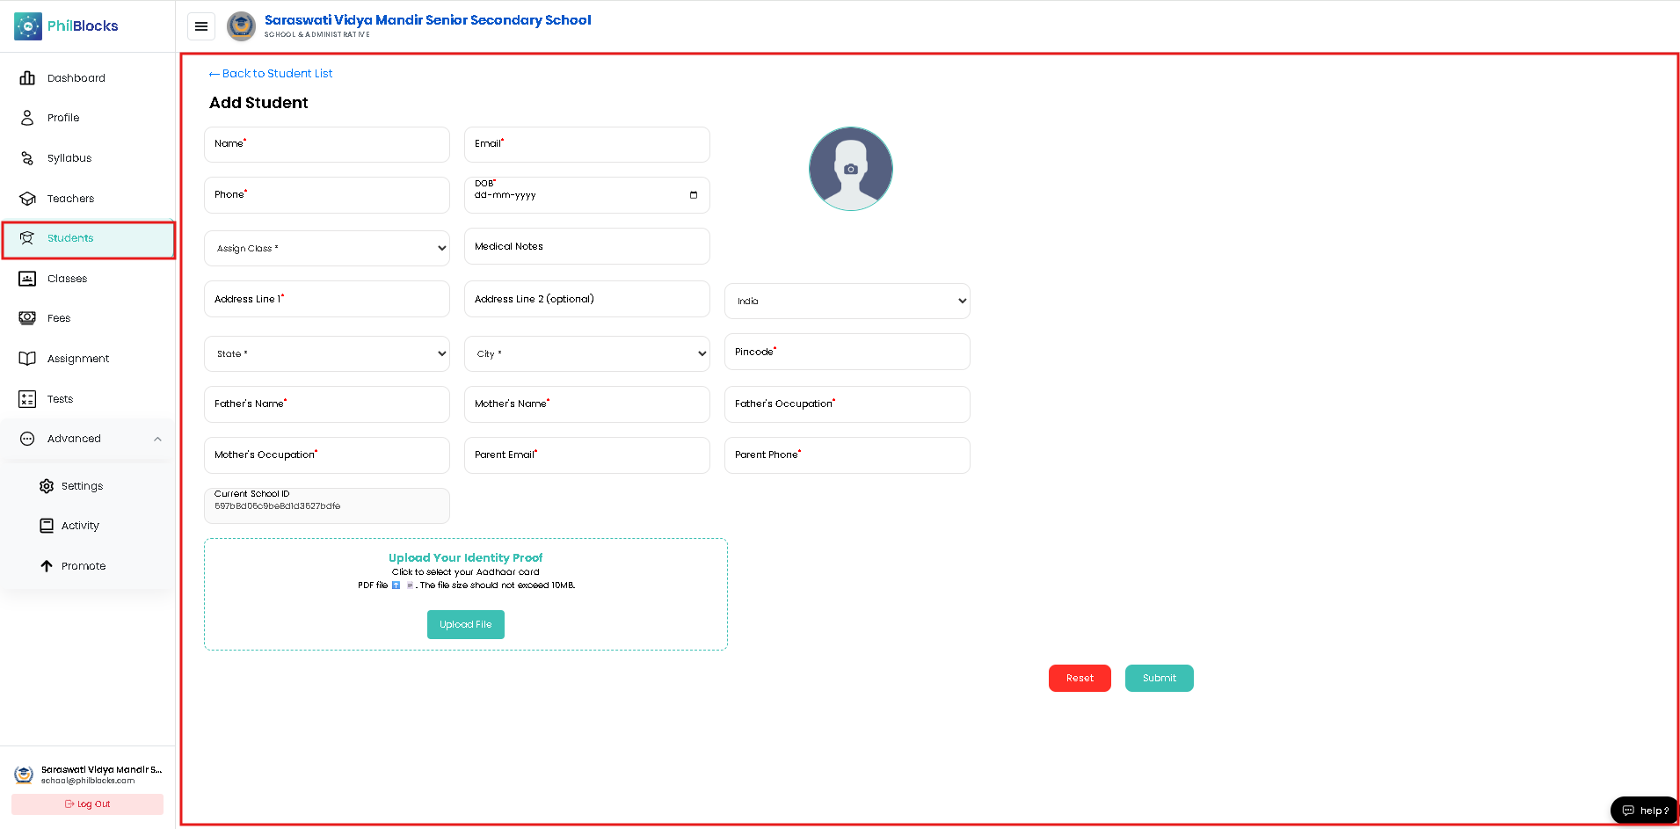The height and width of the screenshot is (829, 1680).
Task: Click the school@philblocks.com account text
Action: 88,781
